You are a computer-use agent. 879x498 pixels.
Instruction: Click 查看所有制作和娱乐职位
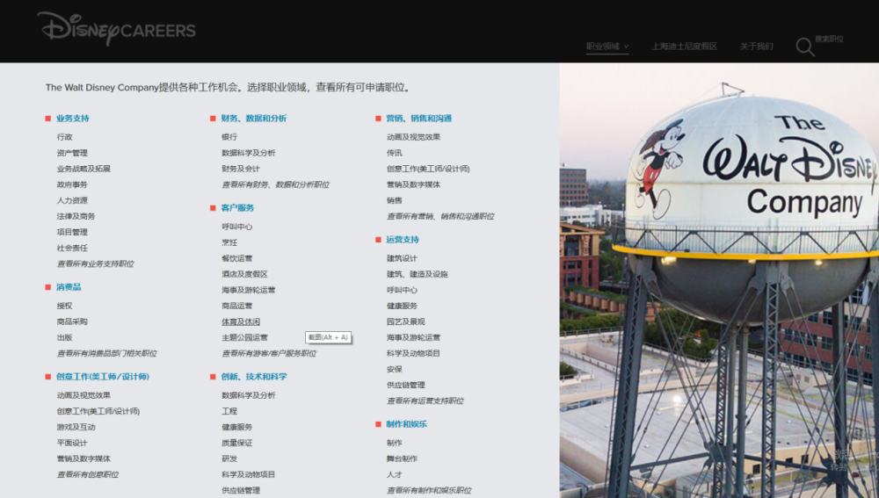click(x=429, y=490)
